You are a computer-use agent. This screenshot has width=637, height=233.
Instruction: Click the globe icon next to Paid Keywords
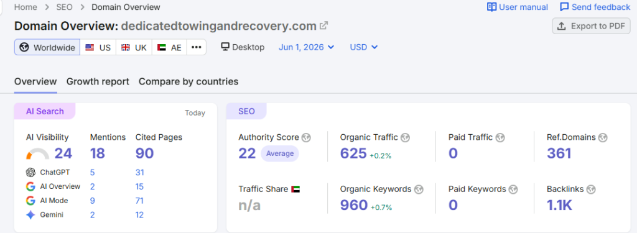tap(513, 189)
